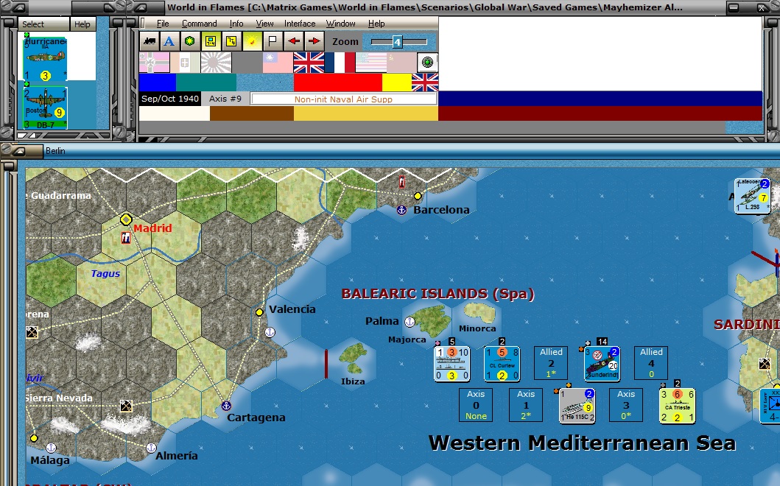This screenshot has height=486, width=780.
Task: Click the Barcelona port anchor icon
Action: click(x=401, y=210)
